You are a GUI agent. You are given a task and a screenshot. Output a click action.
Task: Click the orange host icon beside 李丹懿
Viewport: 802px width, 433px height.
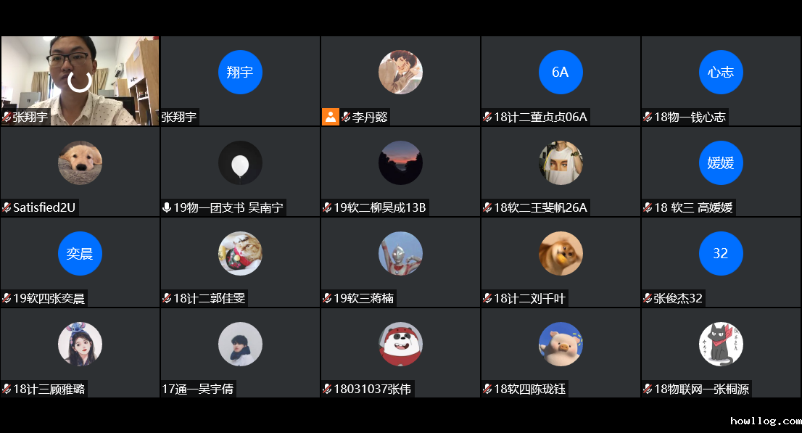(x=331, y=117)
